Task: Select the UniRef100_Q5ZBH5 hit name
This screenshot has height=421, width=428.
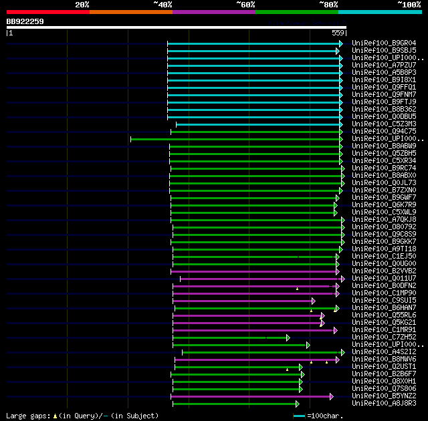Action: click(384, 154)
